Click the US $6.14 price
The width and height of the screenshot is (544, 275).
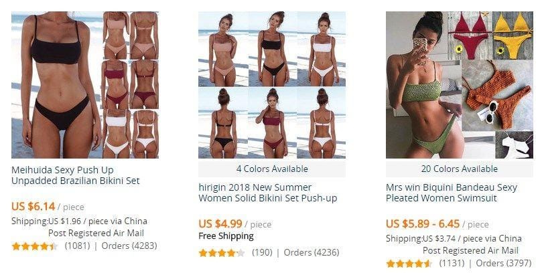33,207
